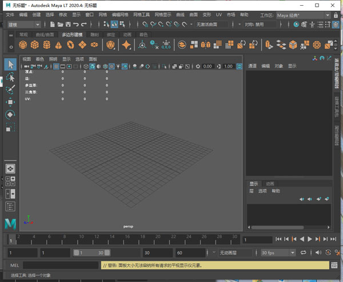The height and width of the screenshot is (282, 343).
Task: Collapse the shelf with top-left shelf menu
Action: [x=11, y=35]
